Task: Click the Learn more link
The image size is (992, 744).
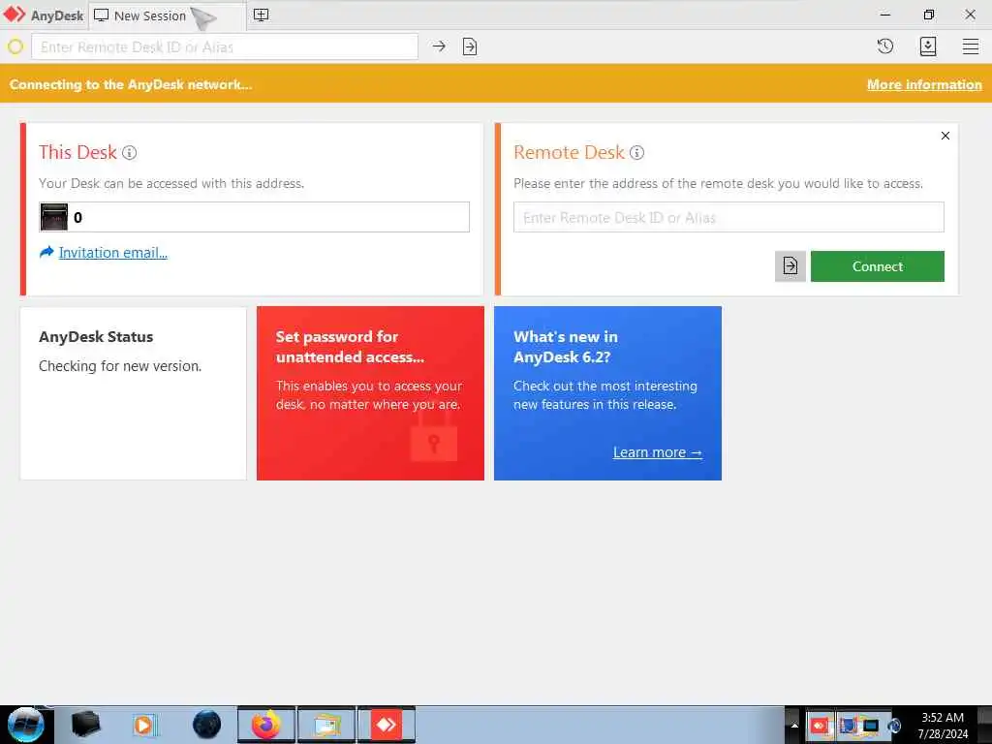Action: point(658,452)
